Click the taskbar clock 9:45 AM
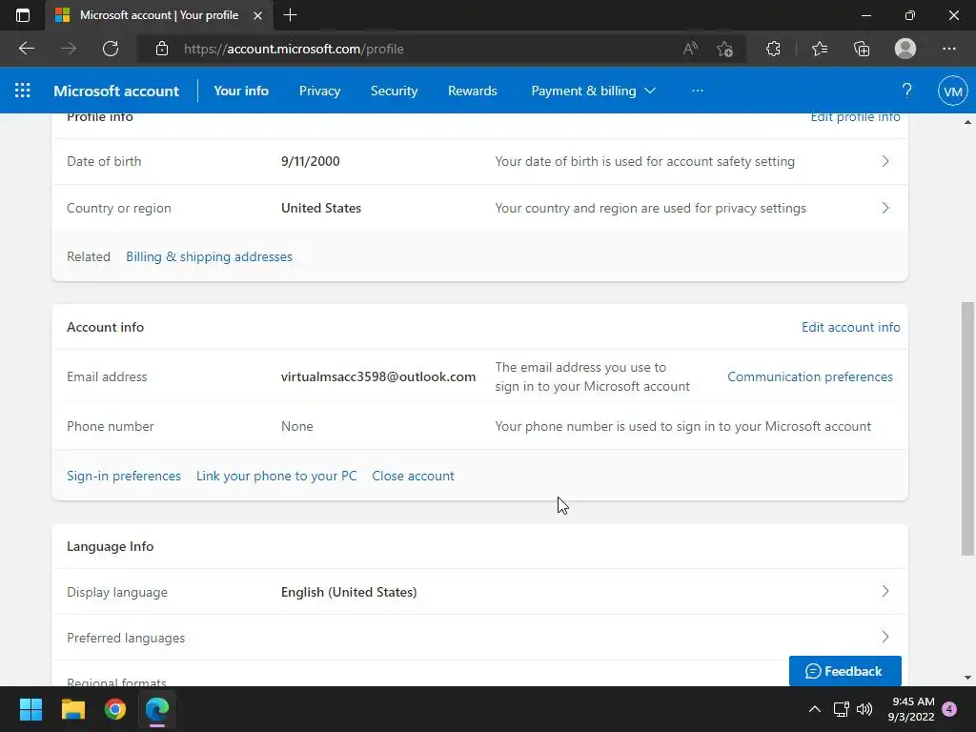Screen dimensions: 976x732 click(x=911, y=709)
